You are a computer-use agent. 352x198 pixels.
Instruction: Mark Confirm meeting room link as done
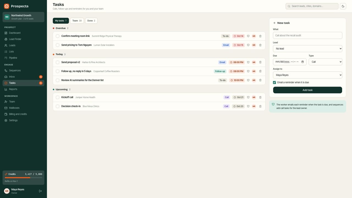pos(57,36)
